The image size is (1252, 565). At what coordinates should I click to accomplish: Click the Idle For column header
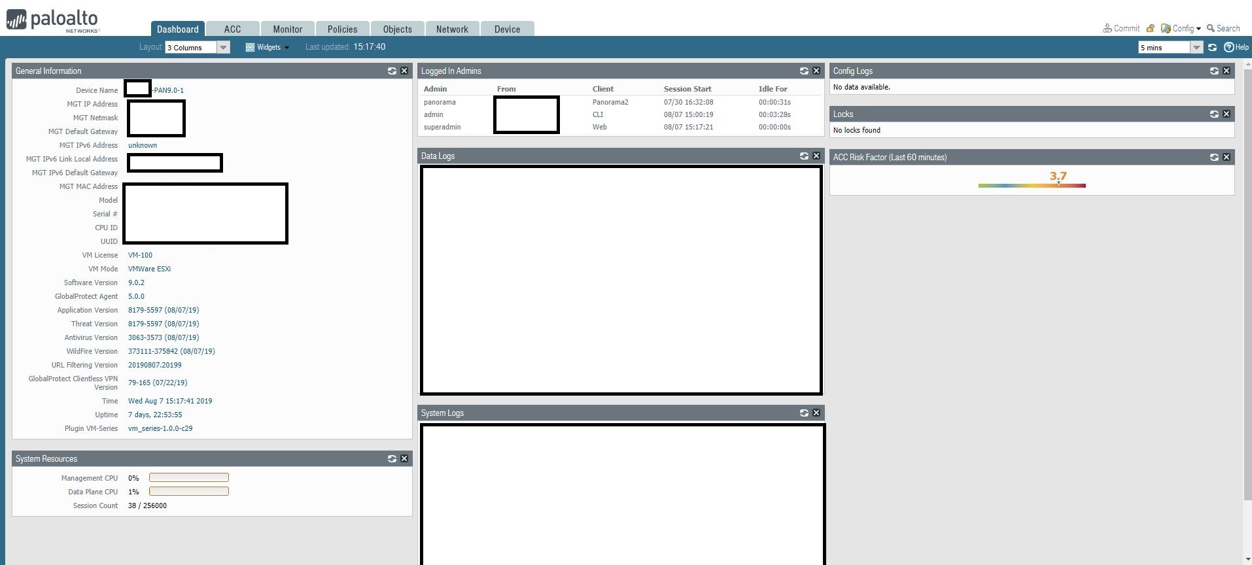(x=773, y=89)
